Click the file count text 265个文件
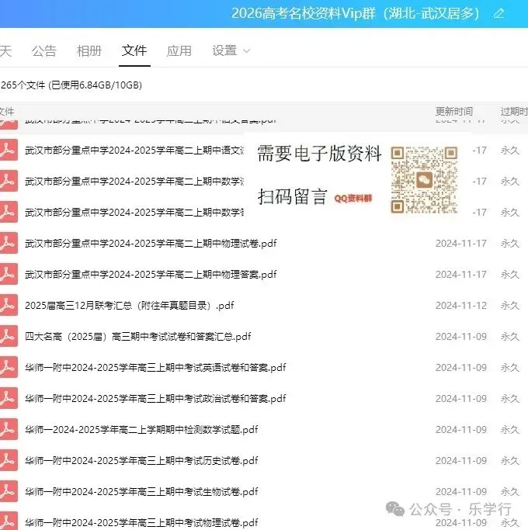Image resolution: width=528 pixels, height=530 pixels. pos(23,85)
